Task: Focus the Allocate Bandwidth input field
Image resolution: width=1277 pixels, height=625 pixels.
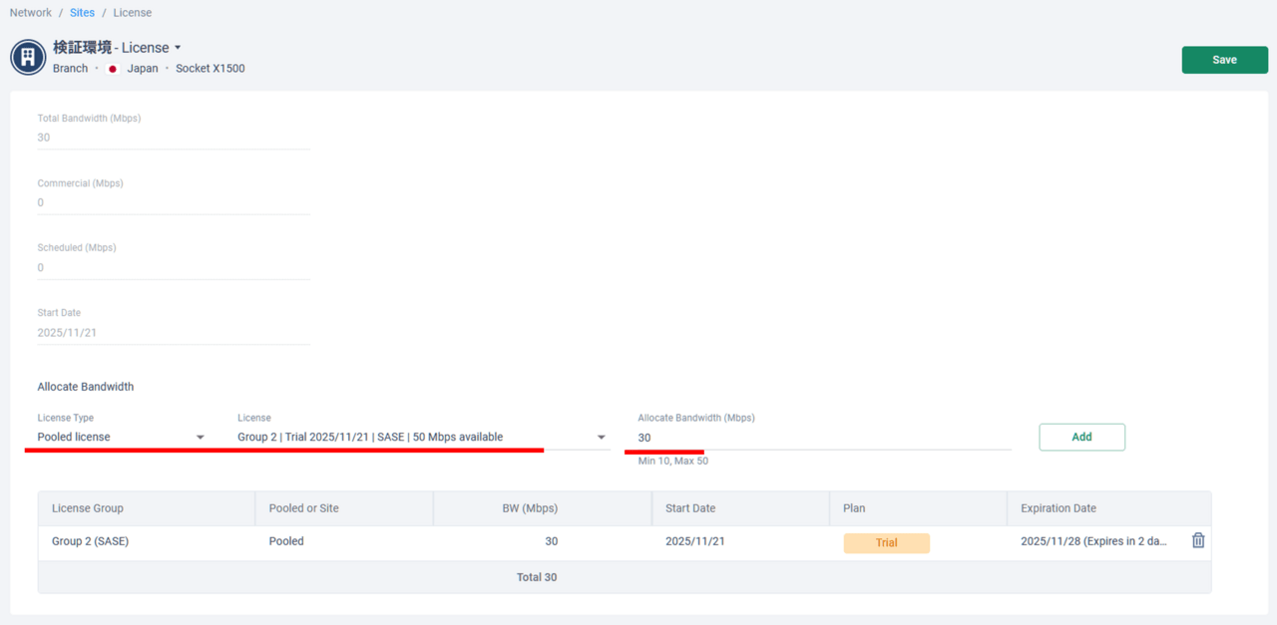Action: click(x=823, y=438)
